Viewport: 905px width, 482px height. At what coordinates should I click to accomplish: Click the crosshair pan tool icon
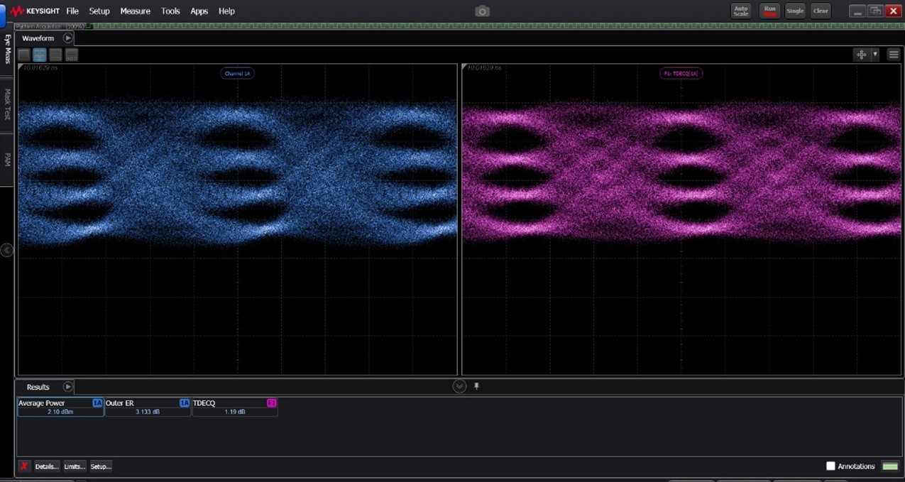point(861,55)
